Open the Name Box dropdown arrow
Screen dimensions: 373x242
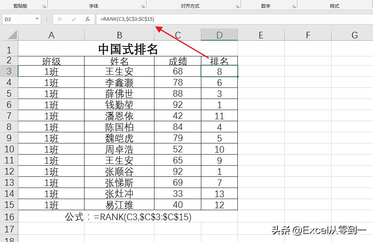37,18
